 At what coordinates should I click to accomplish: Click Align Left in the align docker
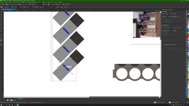[163, 14]
